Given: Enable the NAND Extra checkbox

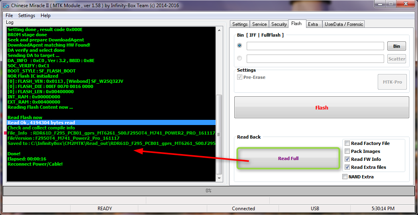Looking at the screenshot, I should pyautogui.click(x=345, y=177).
